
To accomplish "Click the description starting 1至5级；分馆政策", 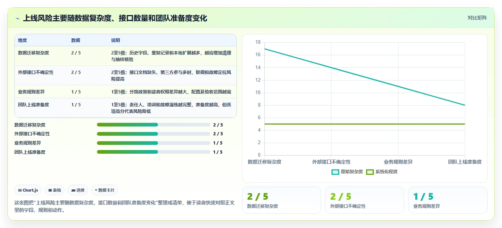I will (x=171, y=92).
